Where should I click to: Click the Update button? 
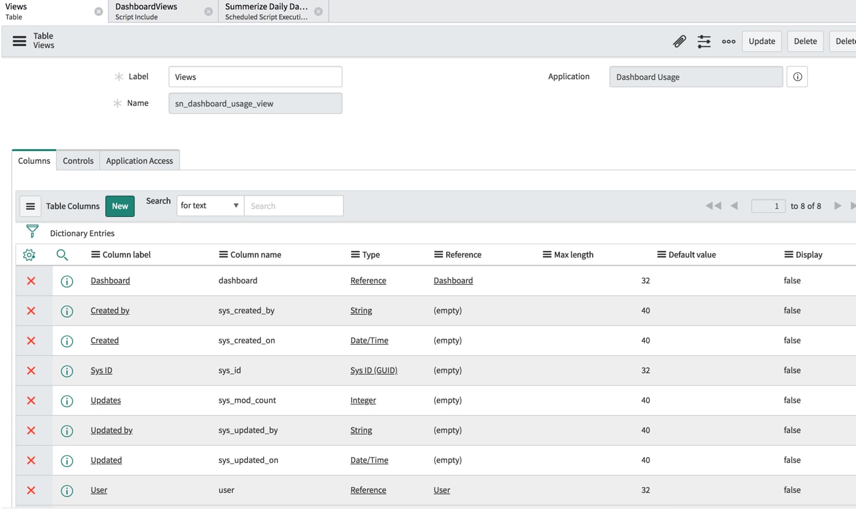point(761,41)
